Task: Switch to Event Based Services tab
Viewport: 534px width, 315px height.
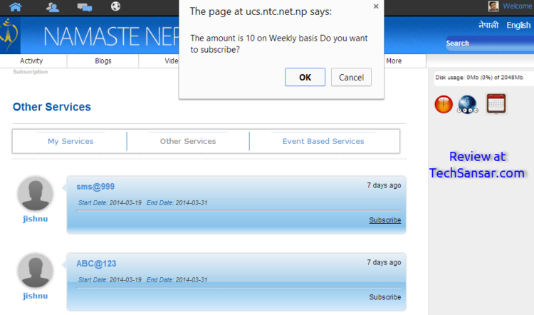Action: click(x=323, y=141)
